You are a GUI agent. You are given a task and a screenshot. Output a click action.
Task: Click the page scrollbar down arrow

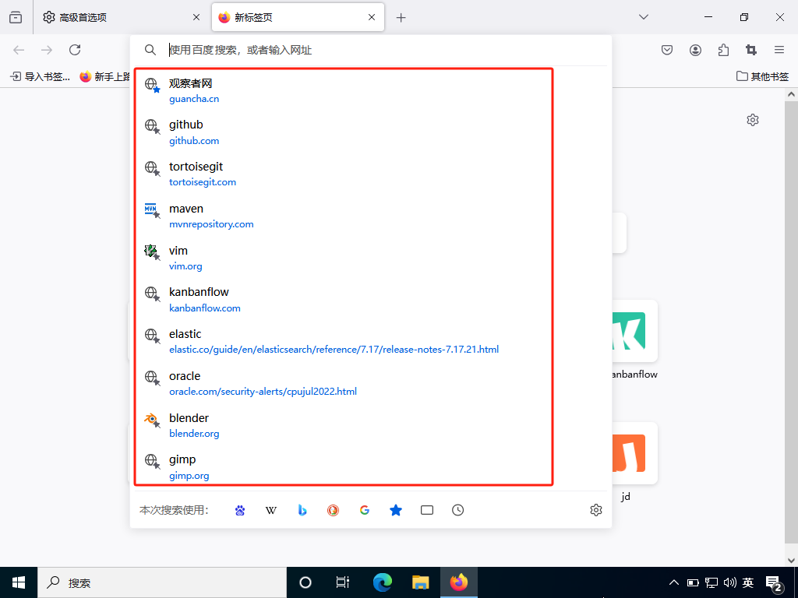click(791, 561)
